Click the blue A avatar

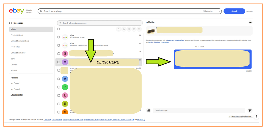tap(65, 79)
